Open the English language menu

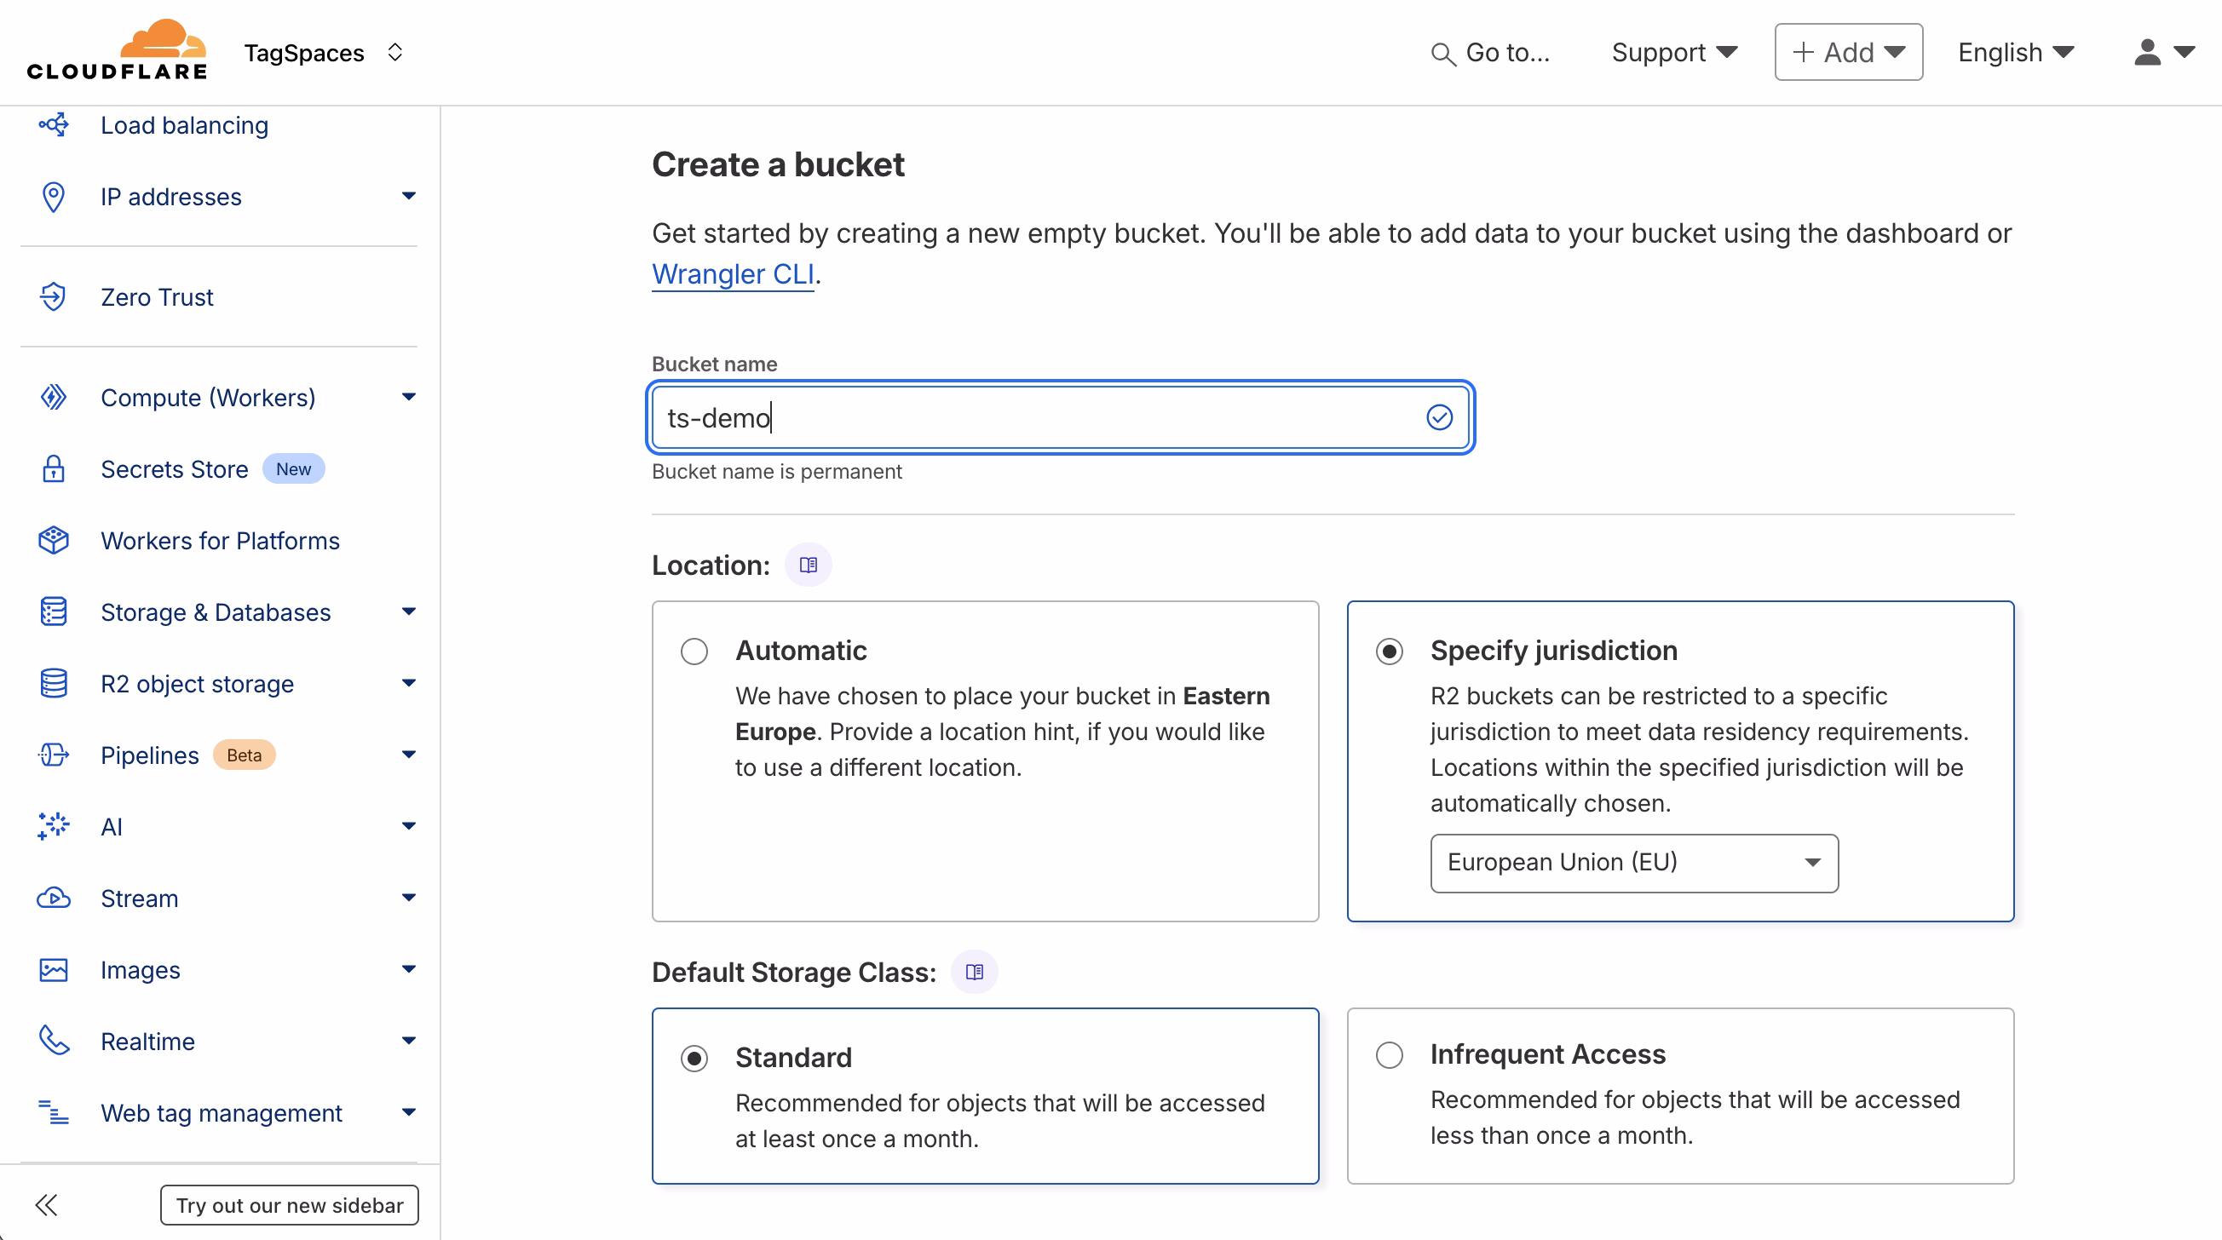pyautogui.click(x=2014, y=53)
